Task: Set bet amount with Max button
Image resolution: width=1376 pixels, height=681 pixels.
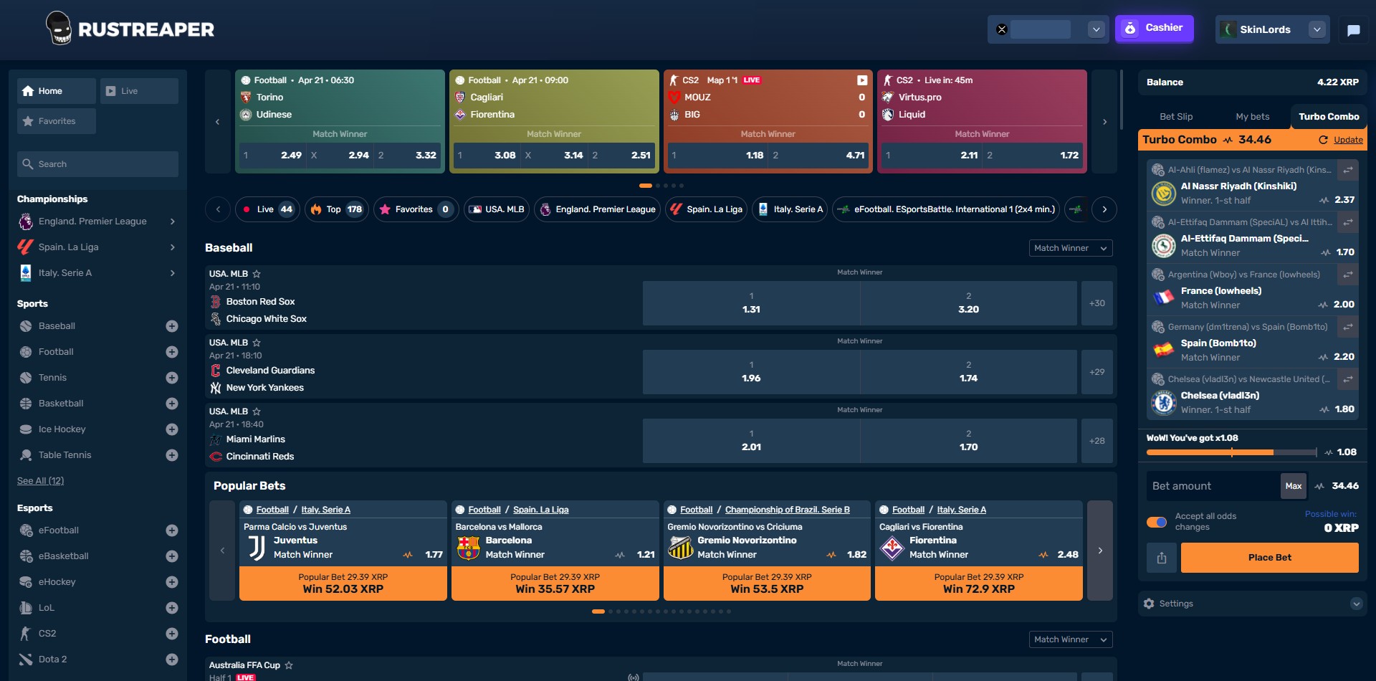Action: pos(1293,486)
